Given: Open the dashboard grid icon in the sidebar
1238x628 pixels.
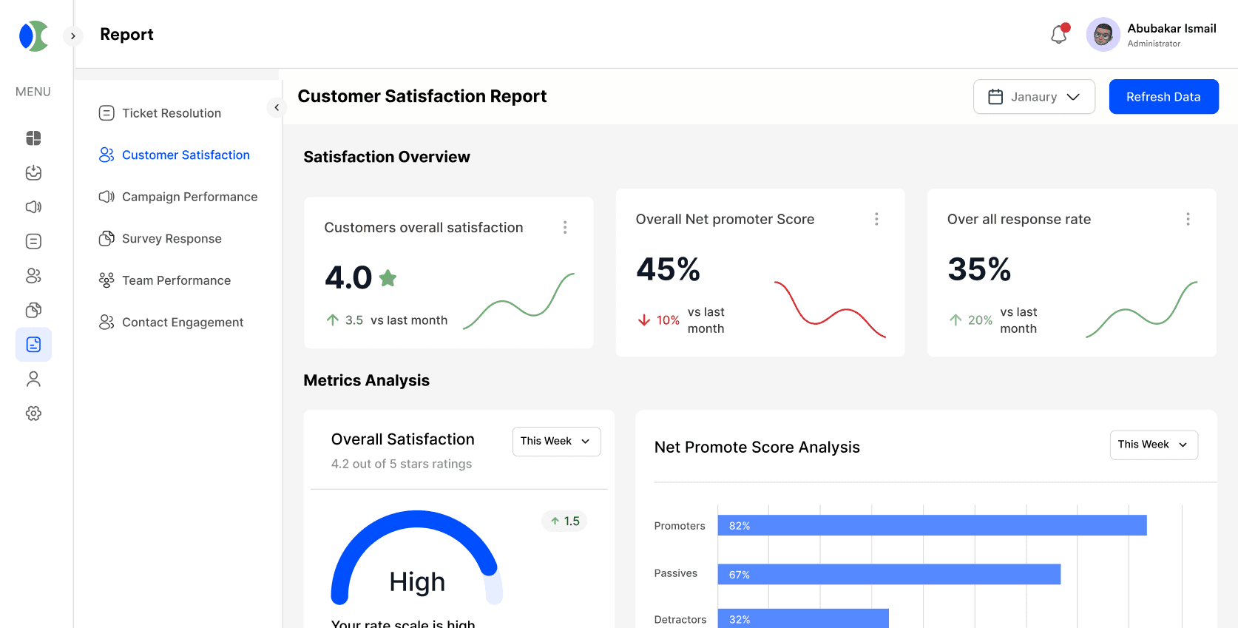Looking at the screenshot, I should (33, 138).
